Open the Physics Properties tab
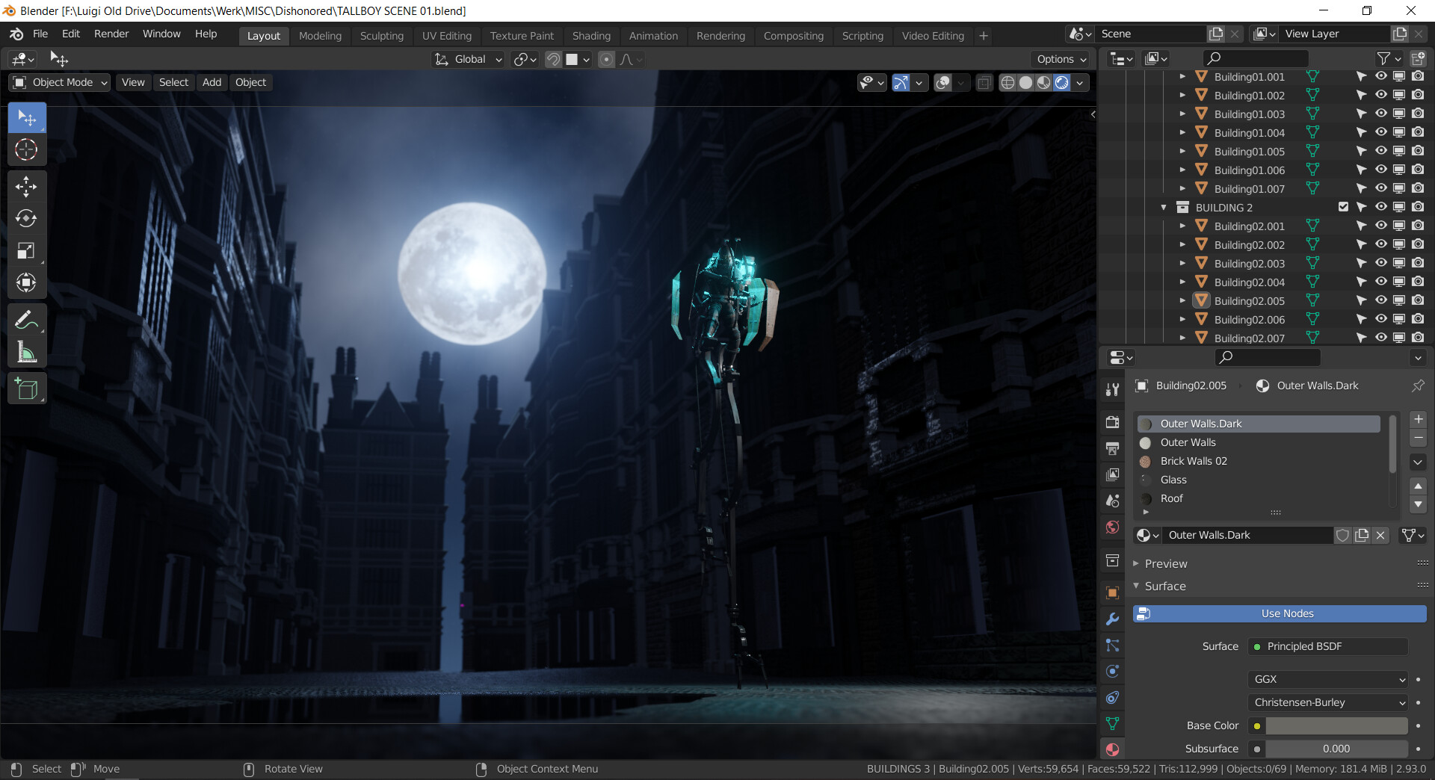This screenshot has width=1435, height=780. point(1113,672)
